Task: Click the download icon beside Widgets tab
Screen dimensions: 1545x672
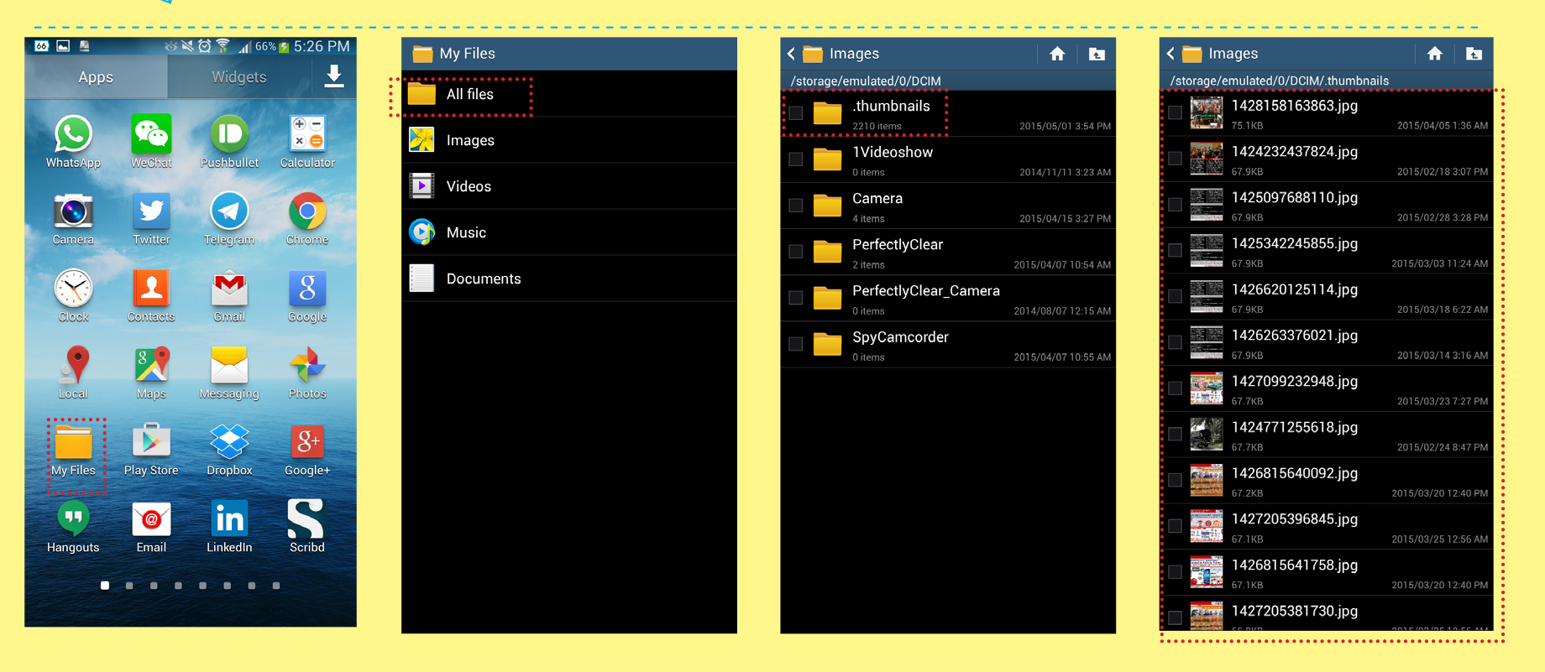Action: click(333, 76)
